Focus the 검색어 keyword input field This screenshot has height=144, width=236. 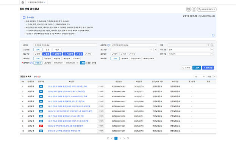pos(65,45)
